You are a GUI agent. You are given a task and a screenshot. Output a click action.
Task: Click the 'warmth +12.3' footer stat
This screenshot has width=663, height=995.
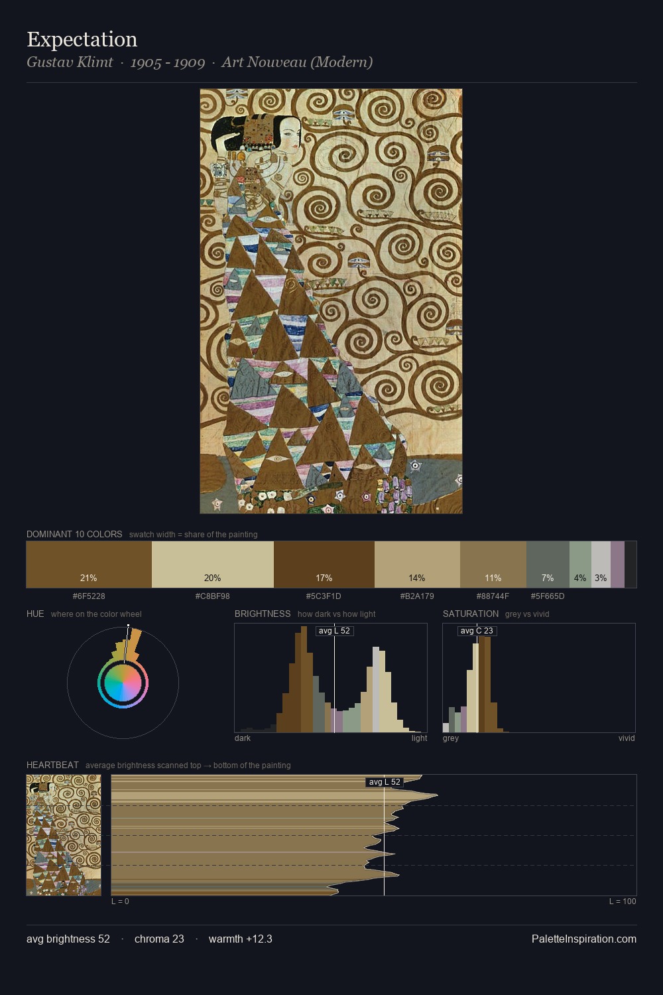pos(241,939)
